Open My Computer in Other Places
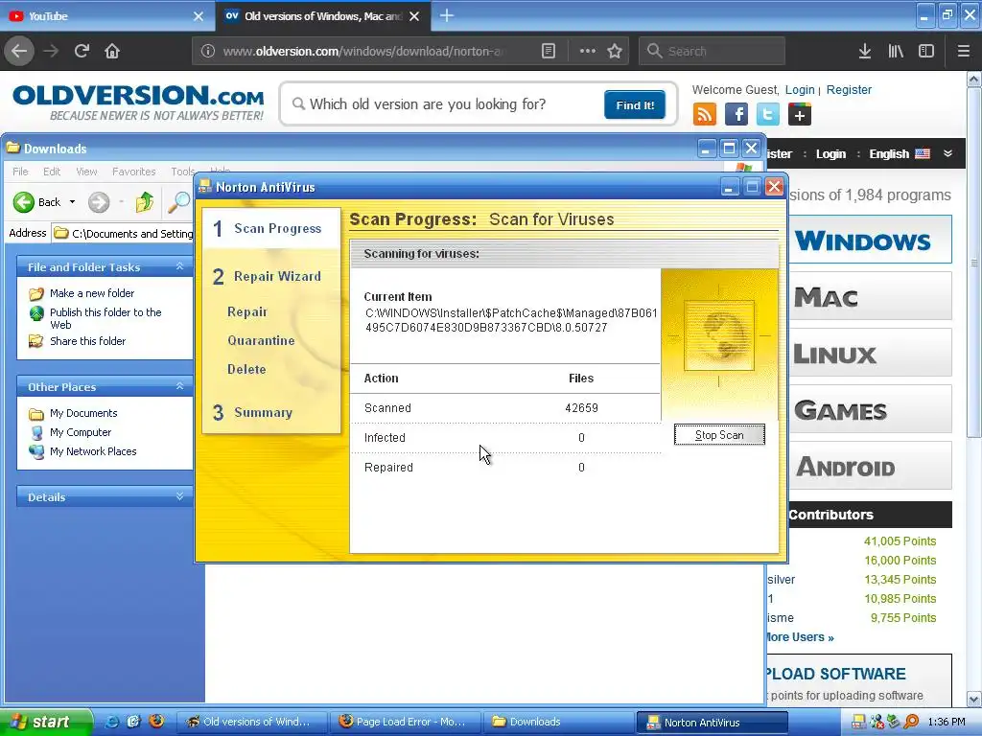Viewport: 982px width, 736px height. point(81,432)
